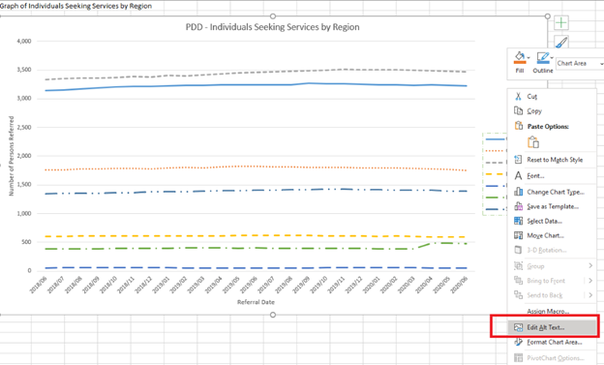Viewport: 604px width, 365px height.
Task: Expand Send to Back submenu arrow
Action: point(590,295)
